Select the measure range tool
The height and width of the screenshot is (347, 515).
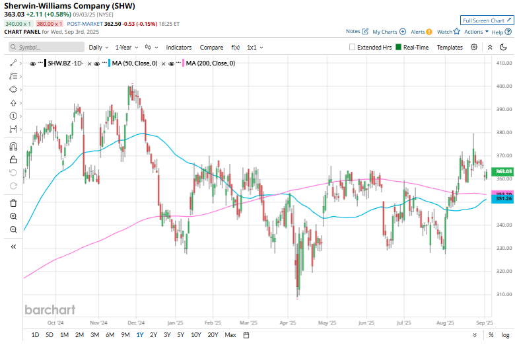click(13, 130)
